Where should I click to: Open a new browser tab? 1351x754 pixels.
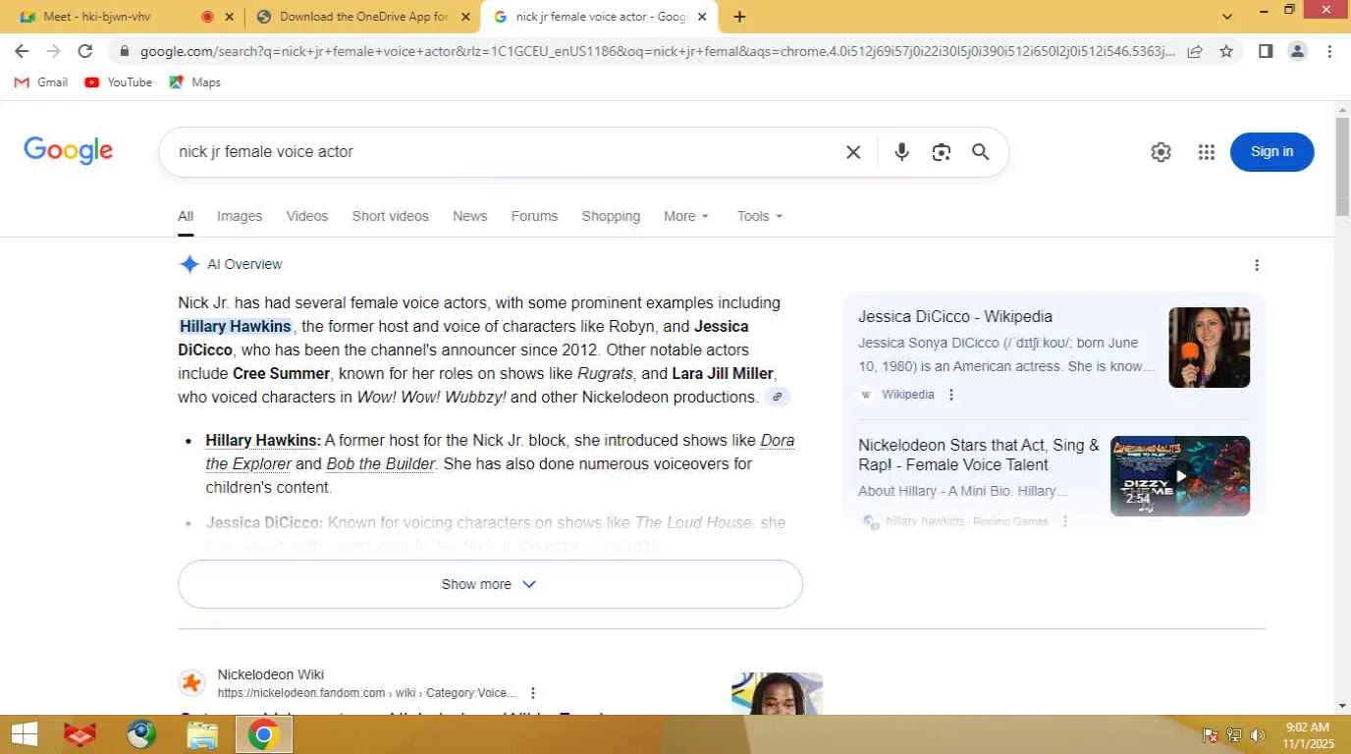[739, 17]
